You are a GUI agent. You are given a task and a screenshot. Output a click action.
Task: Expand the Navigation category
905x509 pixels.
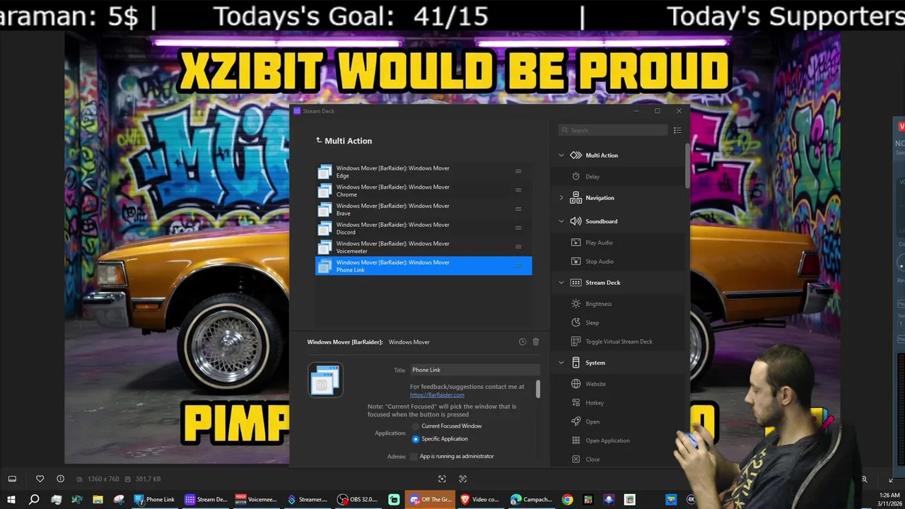(561, 198)
